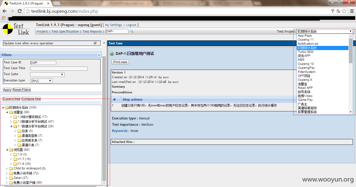356x187 pixels.
Task: Expand the V1.7 tree node
Action: pyautogui.click(x=11, y=159)
